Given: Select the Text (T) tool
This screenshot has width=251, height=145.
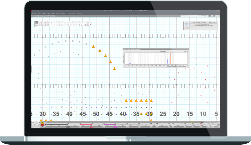Looking at the screenshot, I should 85,25.
